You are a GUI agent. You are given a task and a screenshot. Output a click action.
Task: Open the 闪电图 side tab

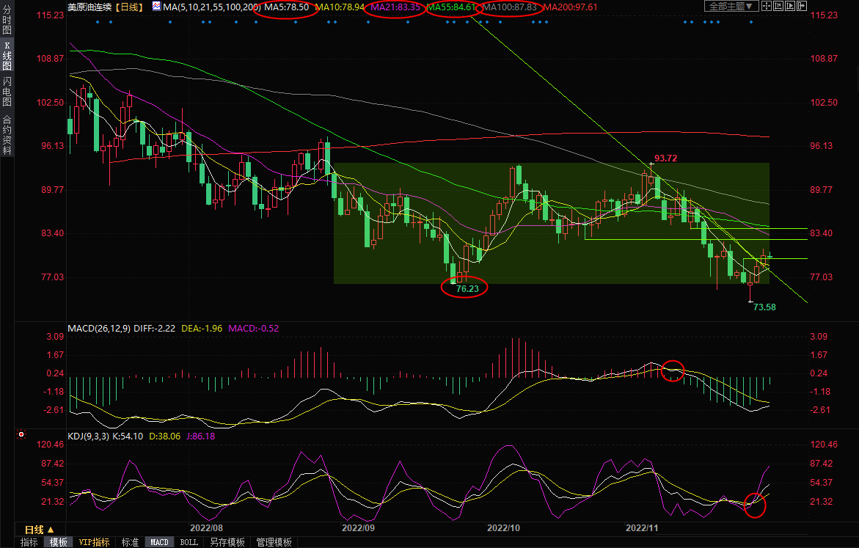(x=7, y=91)
